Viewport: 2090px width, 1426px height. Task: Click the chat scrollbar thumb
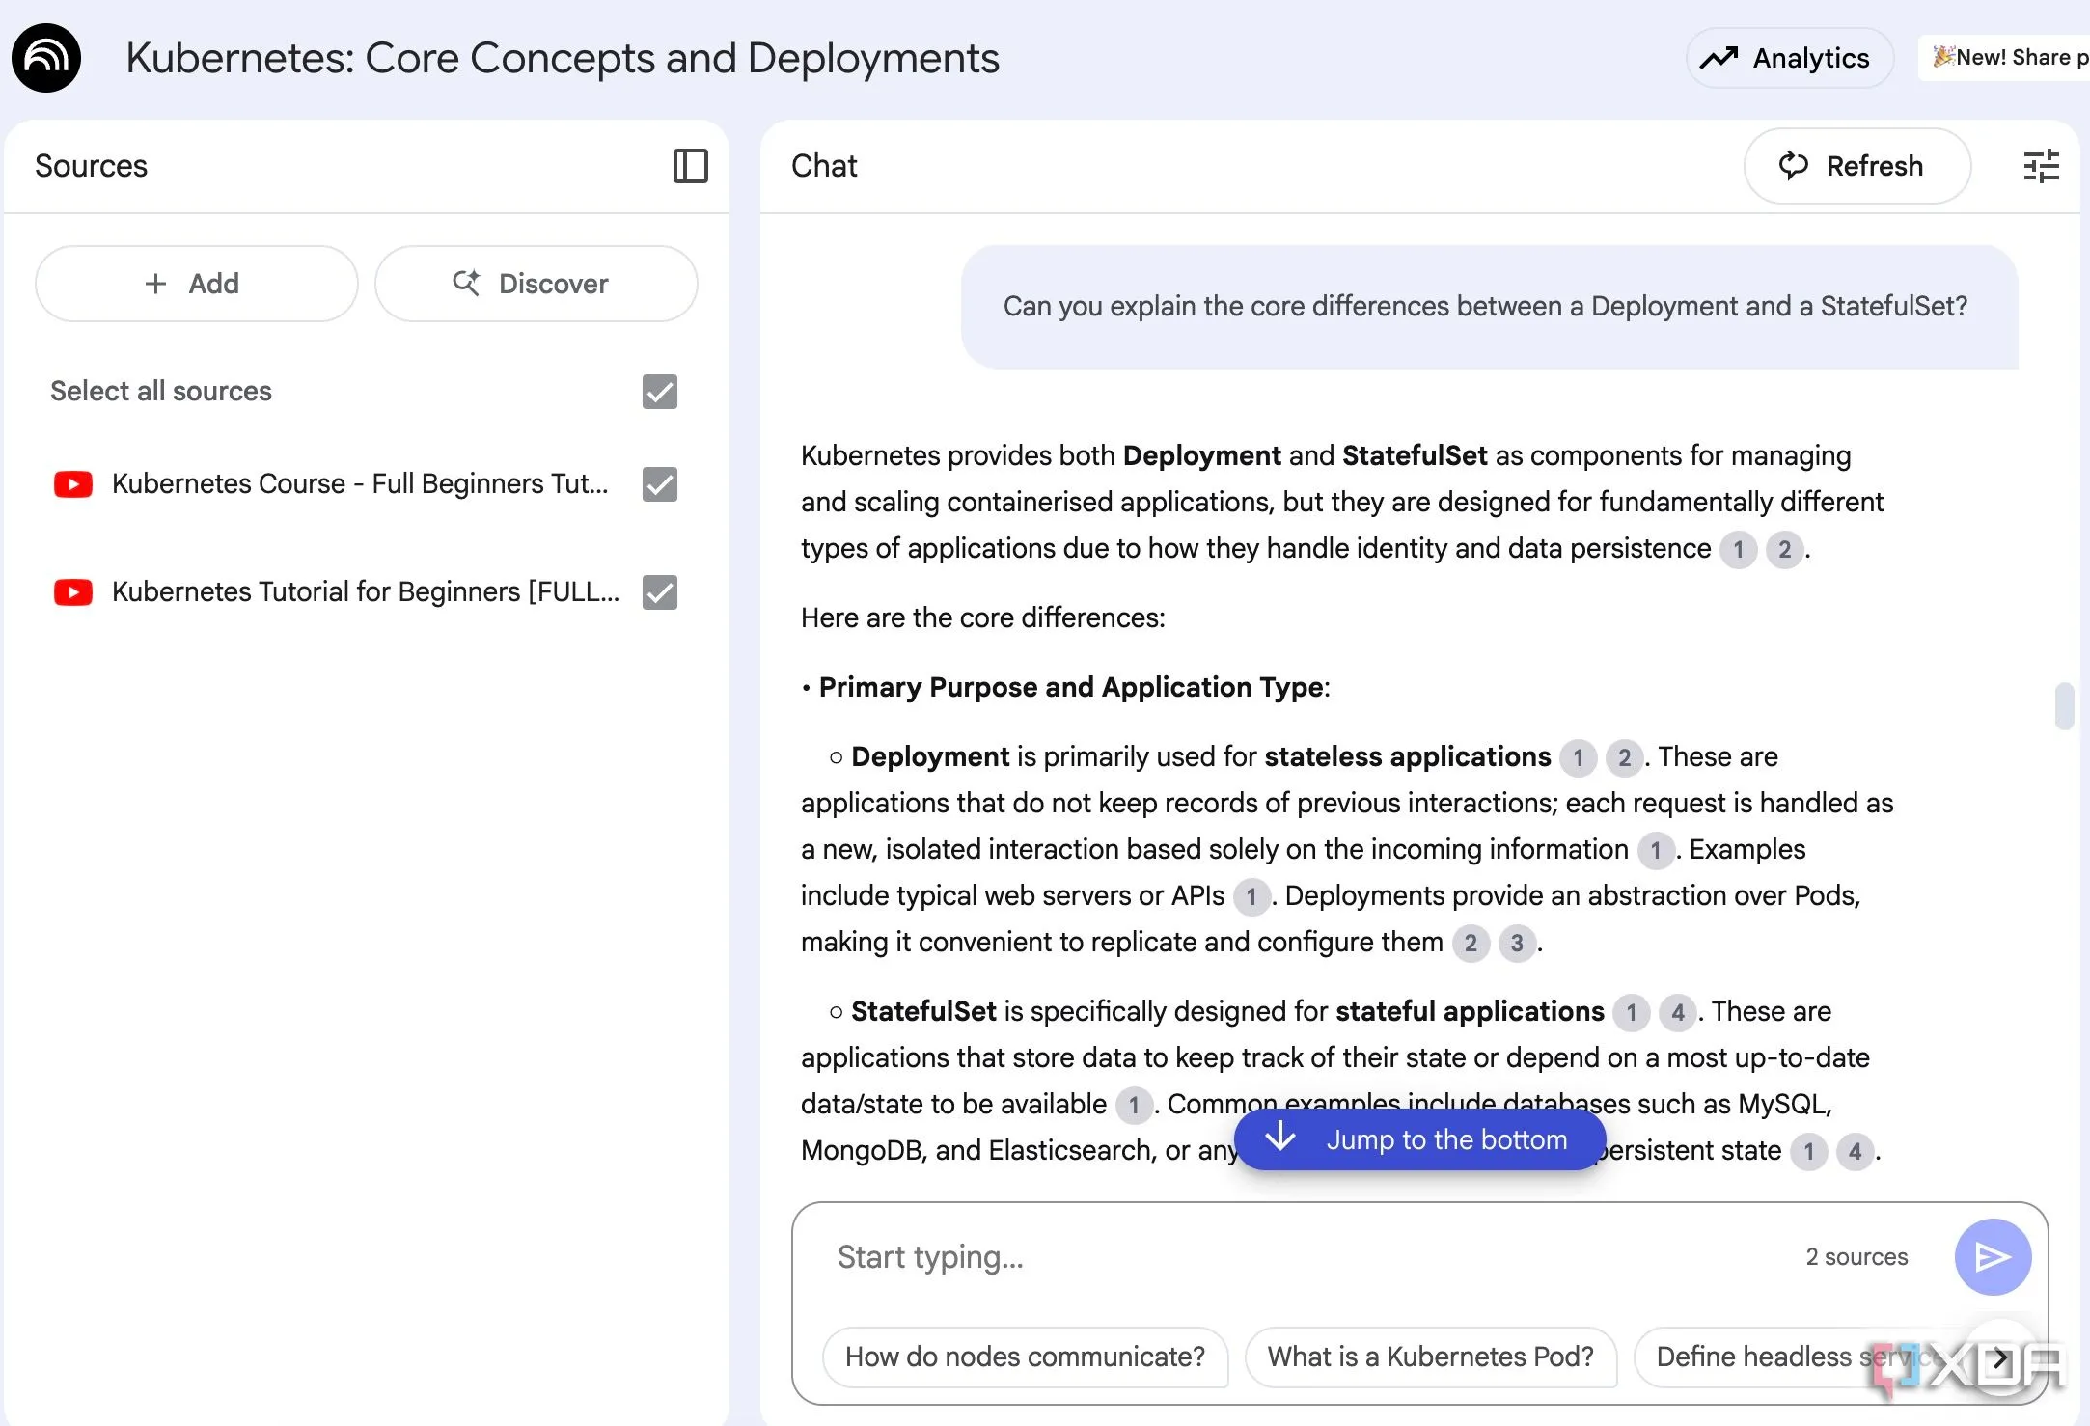click(2065, 706)
